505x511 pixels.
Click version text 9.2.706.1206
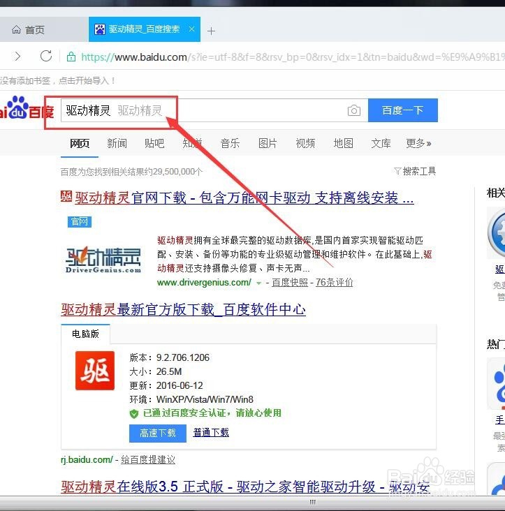[x=183, y=357]
